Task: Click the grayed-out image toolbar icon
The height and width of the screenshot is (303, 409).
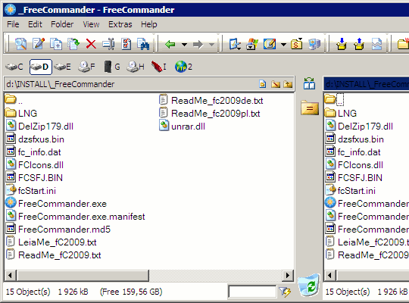Action: click(x=376, y=44)
